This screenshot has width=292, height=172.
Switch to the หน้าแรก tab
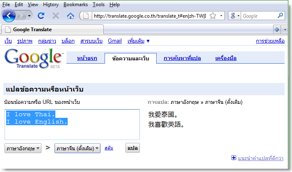(x=87, y=58)
